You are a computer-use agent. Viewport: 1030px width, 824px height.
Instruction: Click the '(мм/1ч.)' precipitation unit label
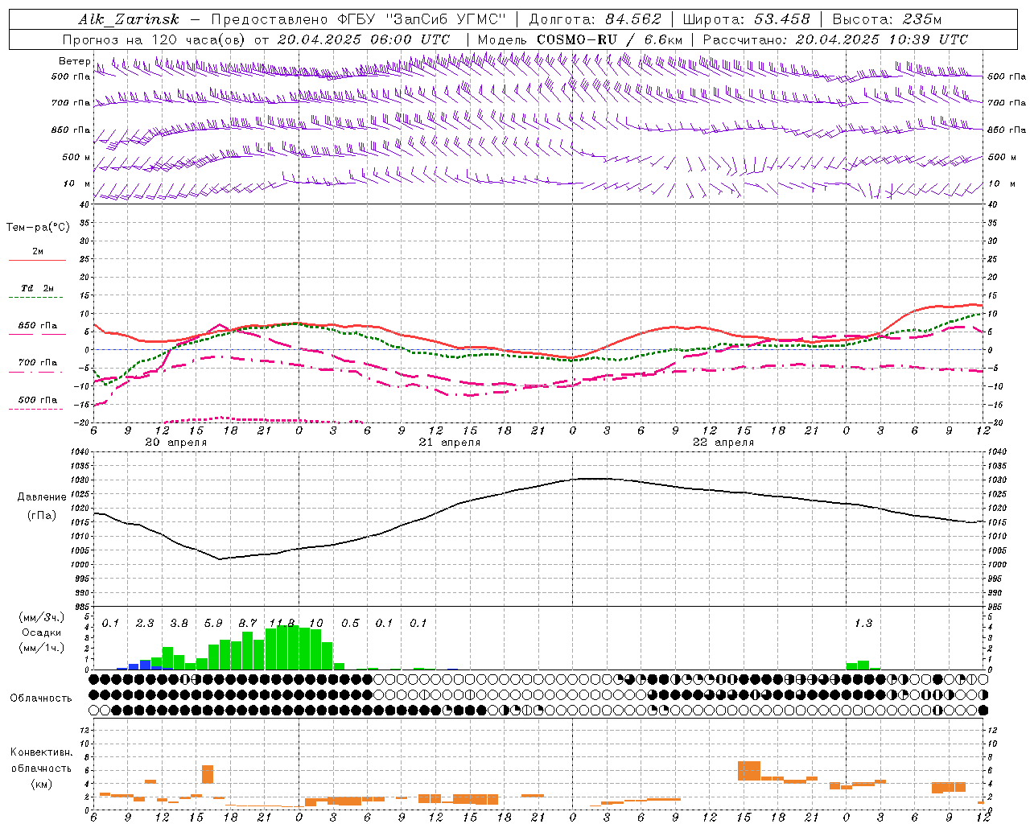pos(42,648)
